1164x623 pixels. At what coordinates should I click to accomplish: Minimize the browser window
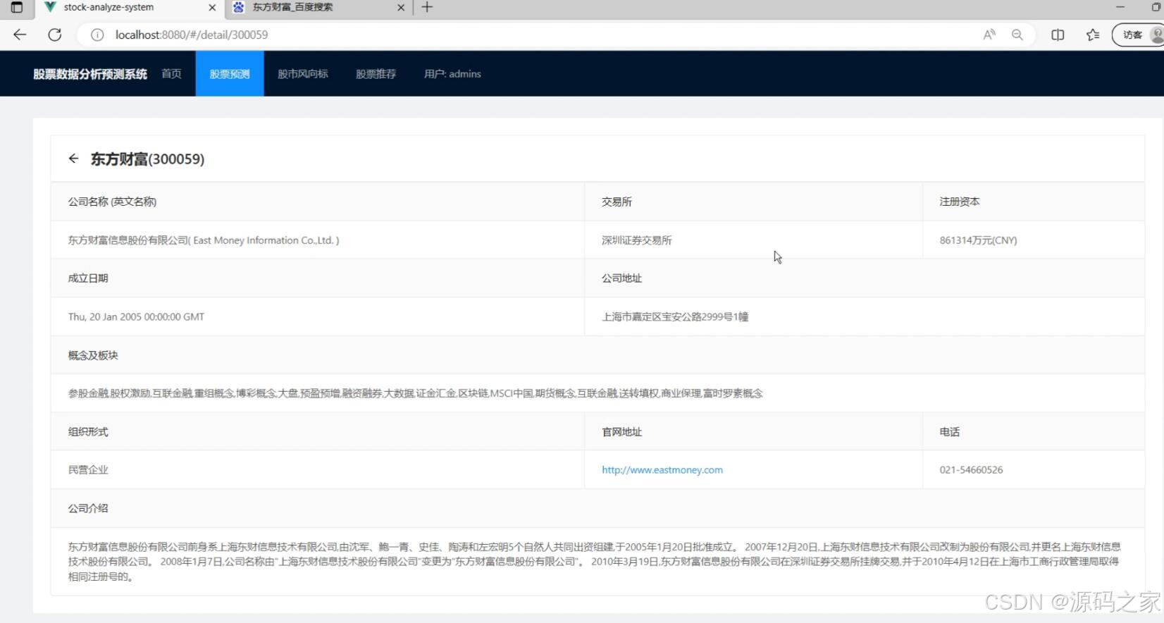(1120, 7)
